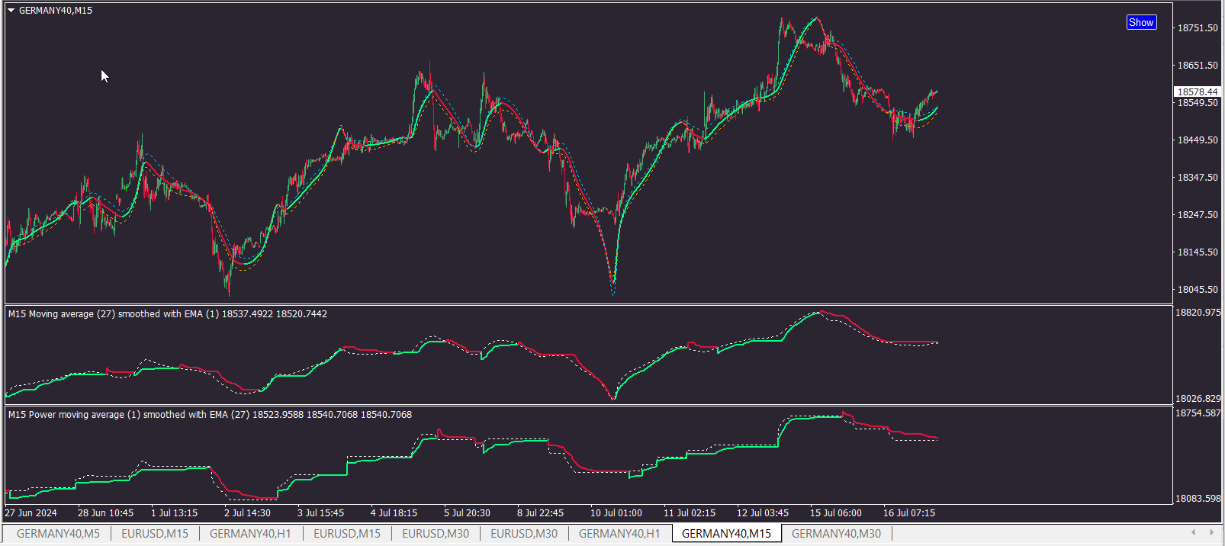This screenshot has height=546, width=1225.
Task: Click the 18145.50 price scale label
Action: tap(1198, 252)
